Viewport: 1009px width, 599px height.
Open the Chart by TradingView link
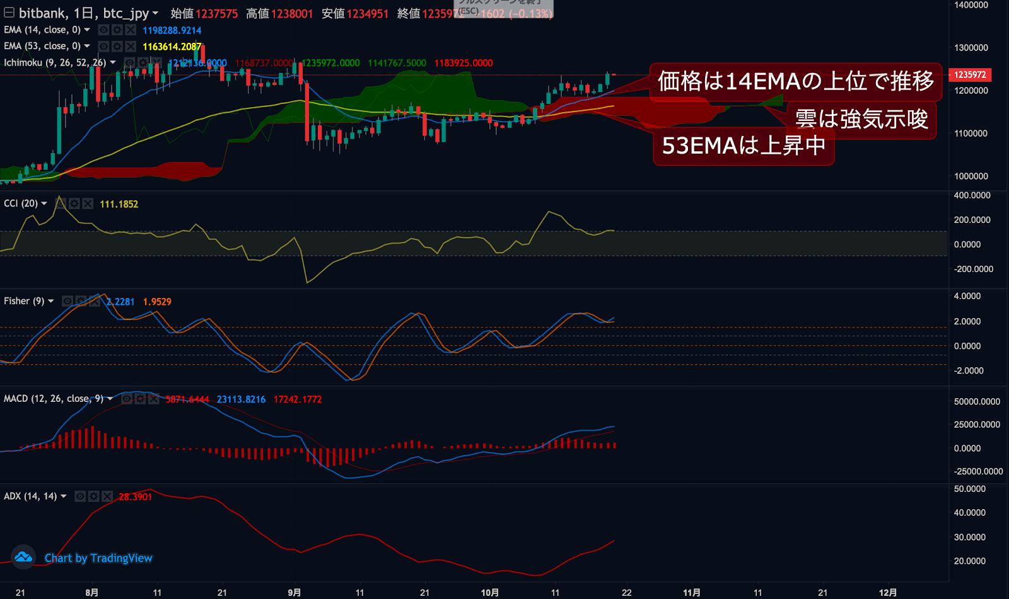pyautogui.click(x=98, y=558)
